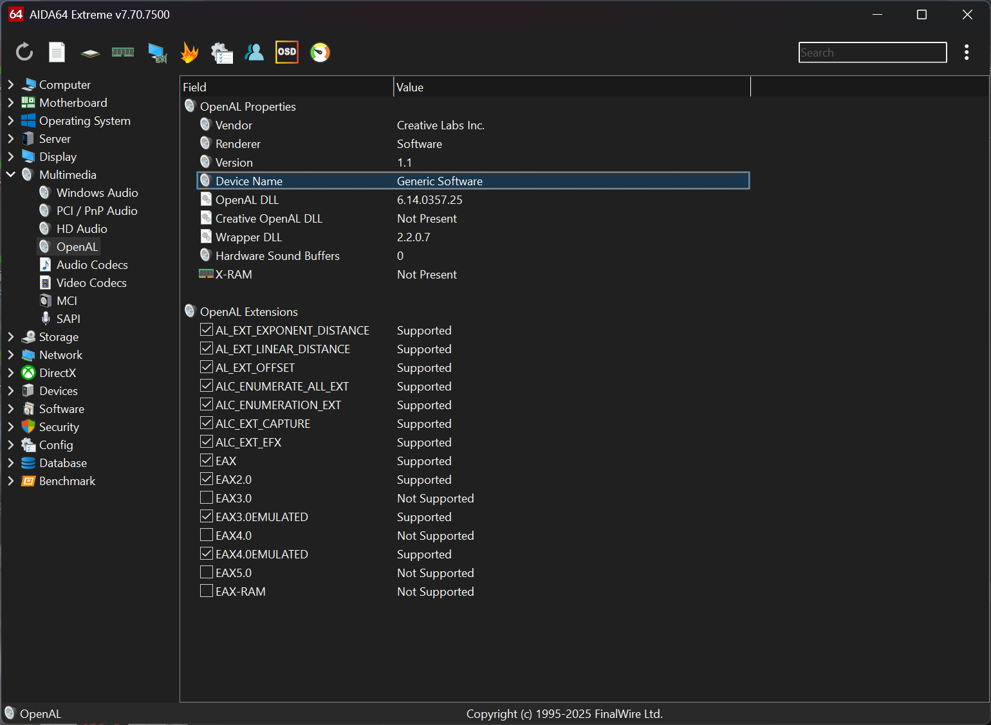
Task: Click the Software tree icon
Action: [28, 408]
